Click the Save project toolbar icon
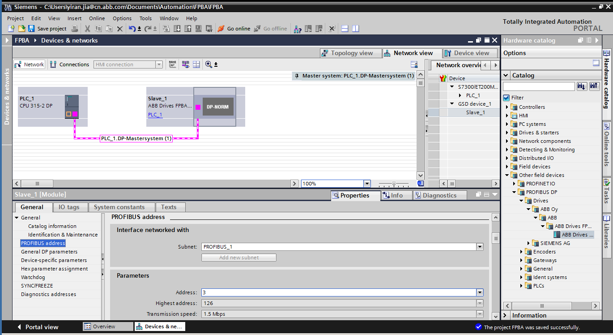This screenshot has width=613, height=335. tap(31, 29)
